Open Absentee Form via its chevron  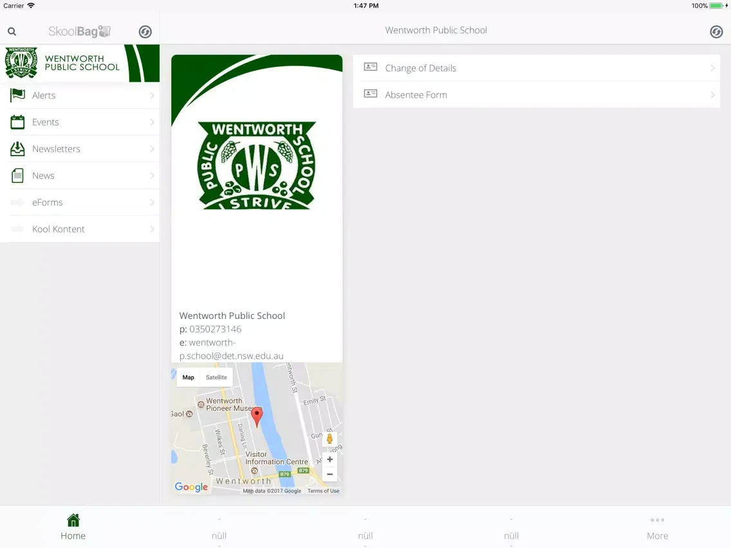(x=712, y=95)
